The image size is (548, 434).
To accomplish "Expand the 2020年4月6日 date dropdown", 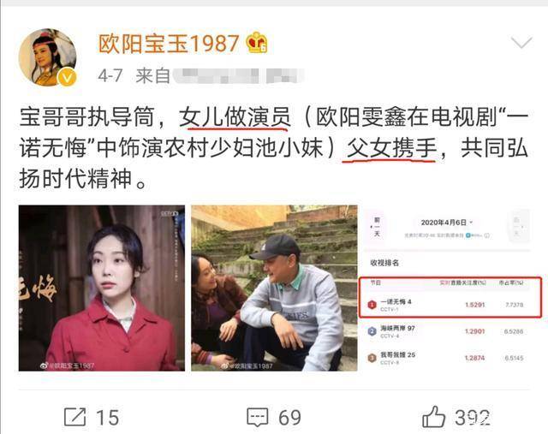I will (x=446, y=223).
